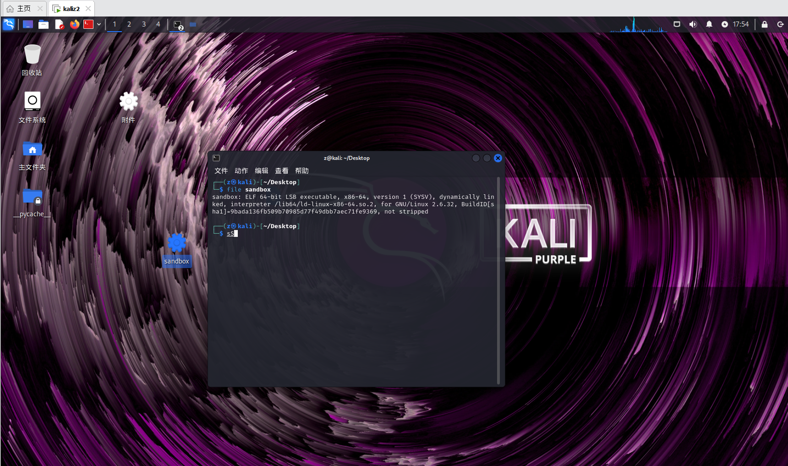The height and width of the screenshot is (466, 788).
Task: Click the power manager tray icon
Action: pos(725,24)
